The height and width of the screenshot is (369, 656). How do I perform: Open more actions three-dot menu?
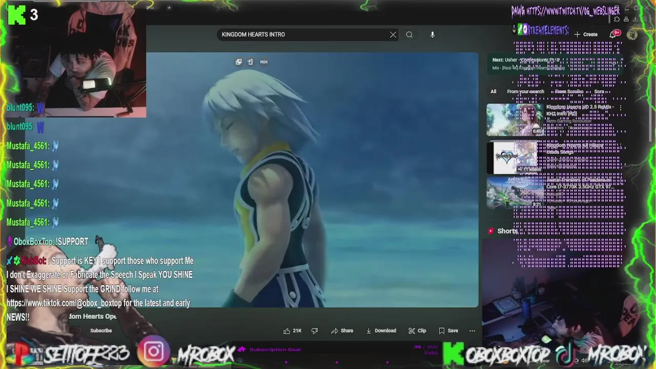coord(472,331)
